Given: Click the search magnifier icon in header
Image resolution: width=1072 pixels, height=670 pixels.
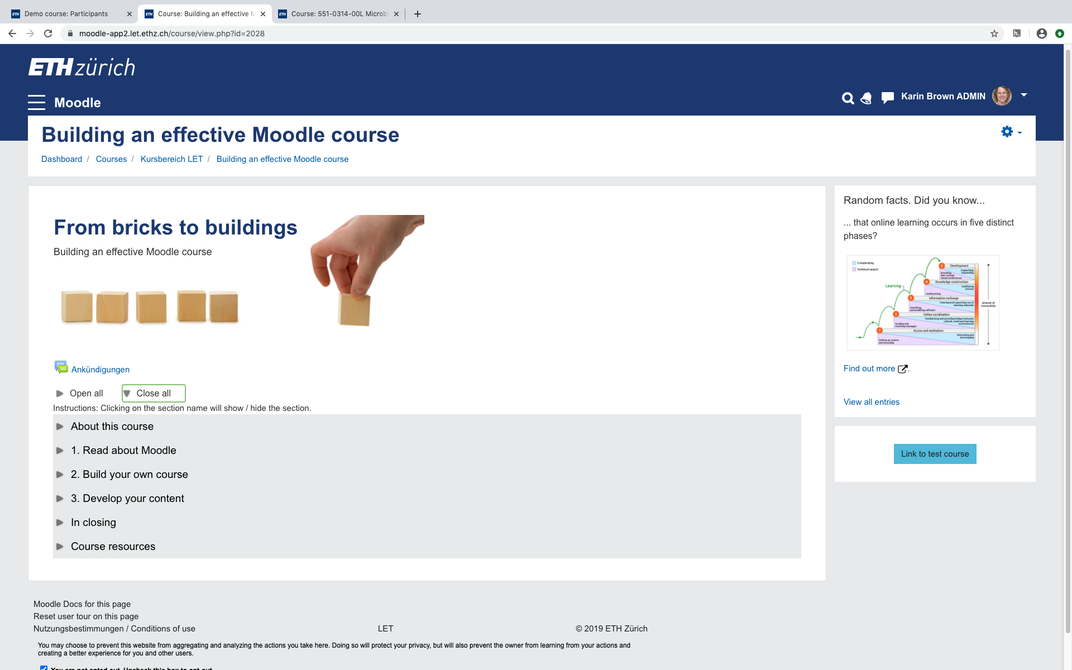Looking at the screenshot, I should (848, 98).
